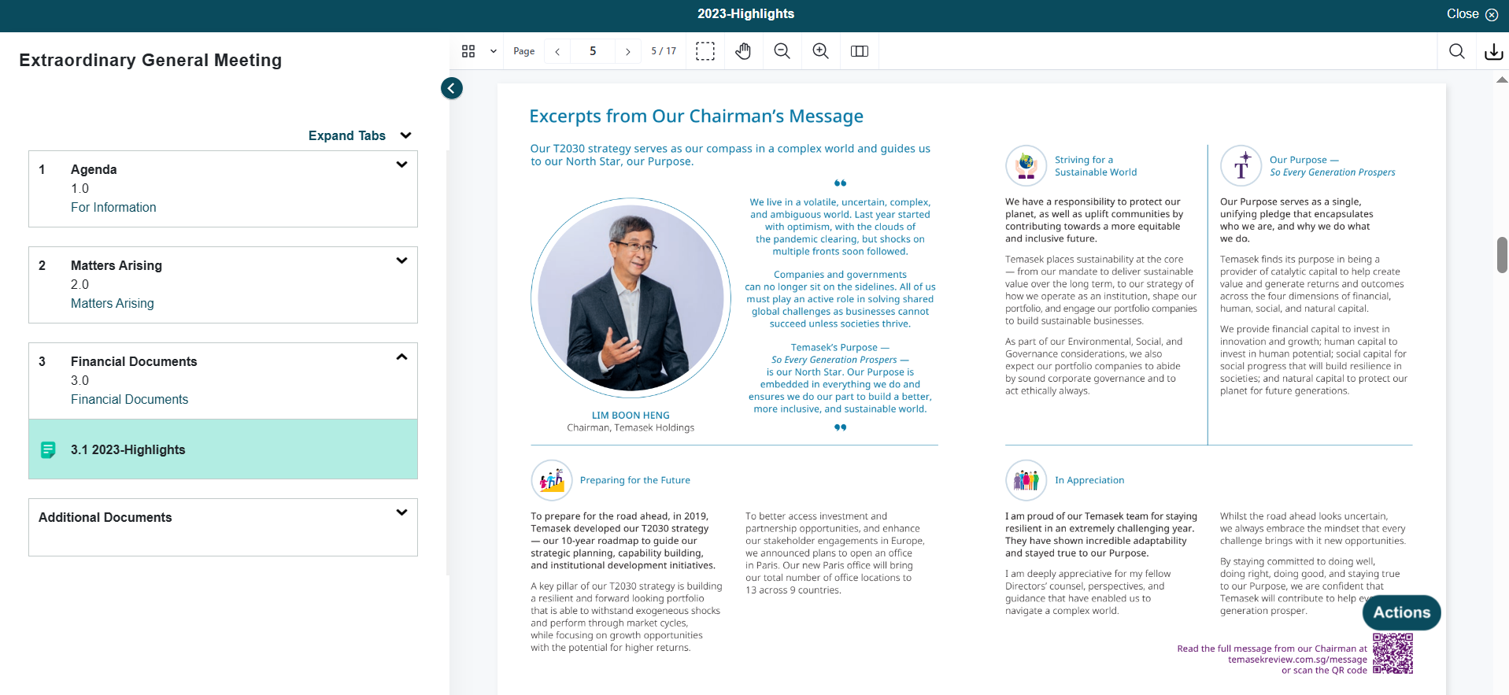The height and width of the screenshot is (695, 1509).
Task: Expand the Agenda section chevron
Action: click(401, 165)
